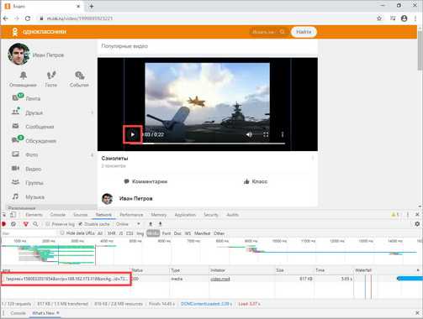423x319 pixels.
Task: Open the События icon
Action: [79, 75]
